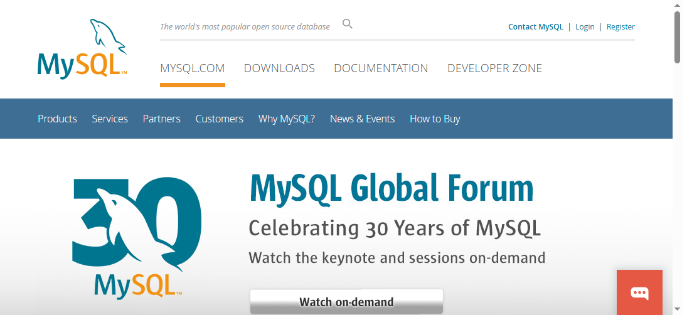Select News & Events in the navbar
This screenshot has width=682, height=315.
tap(362, 119)
